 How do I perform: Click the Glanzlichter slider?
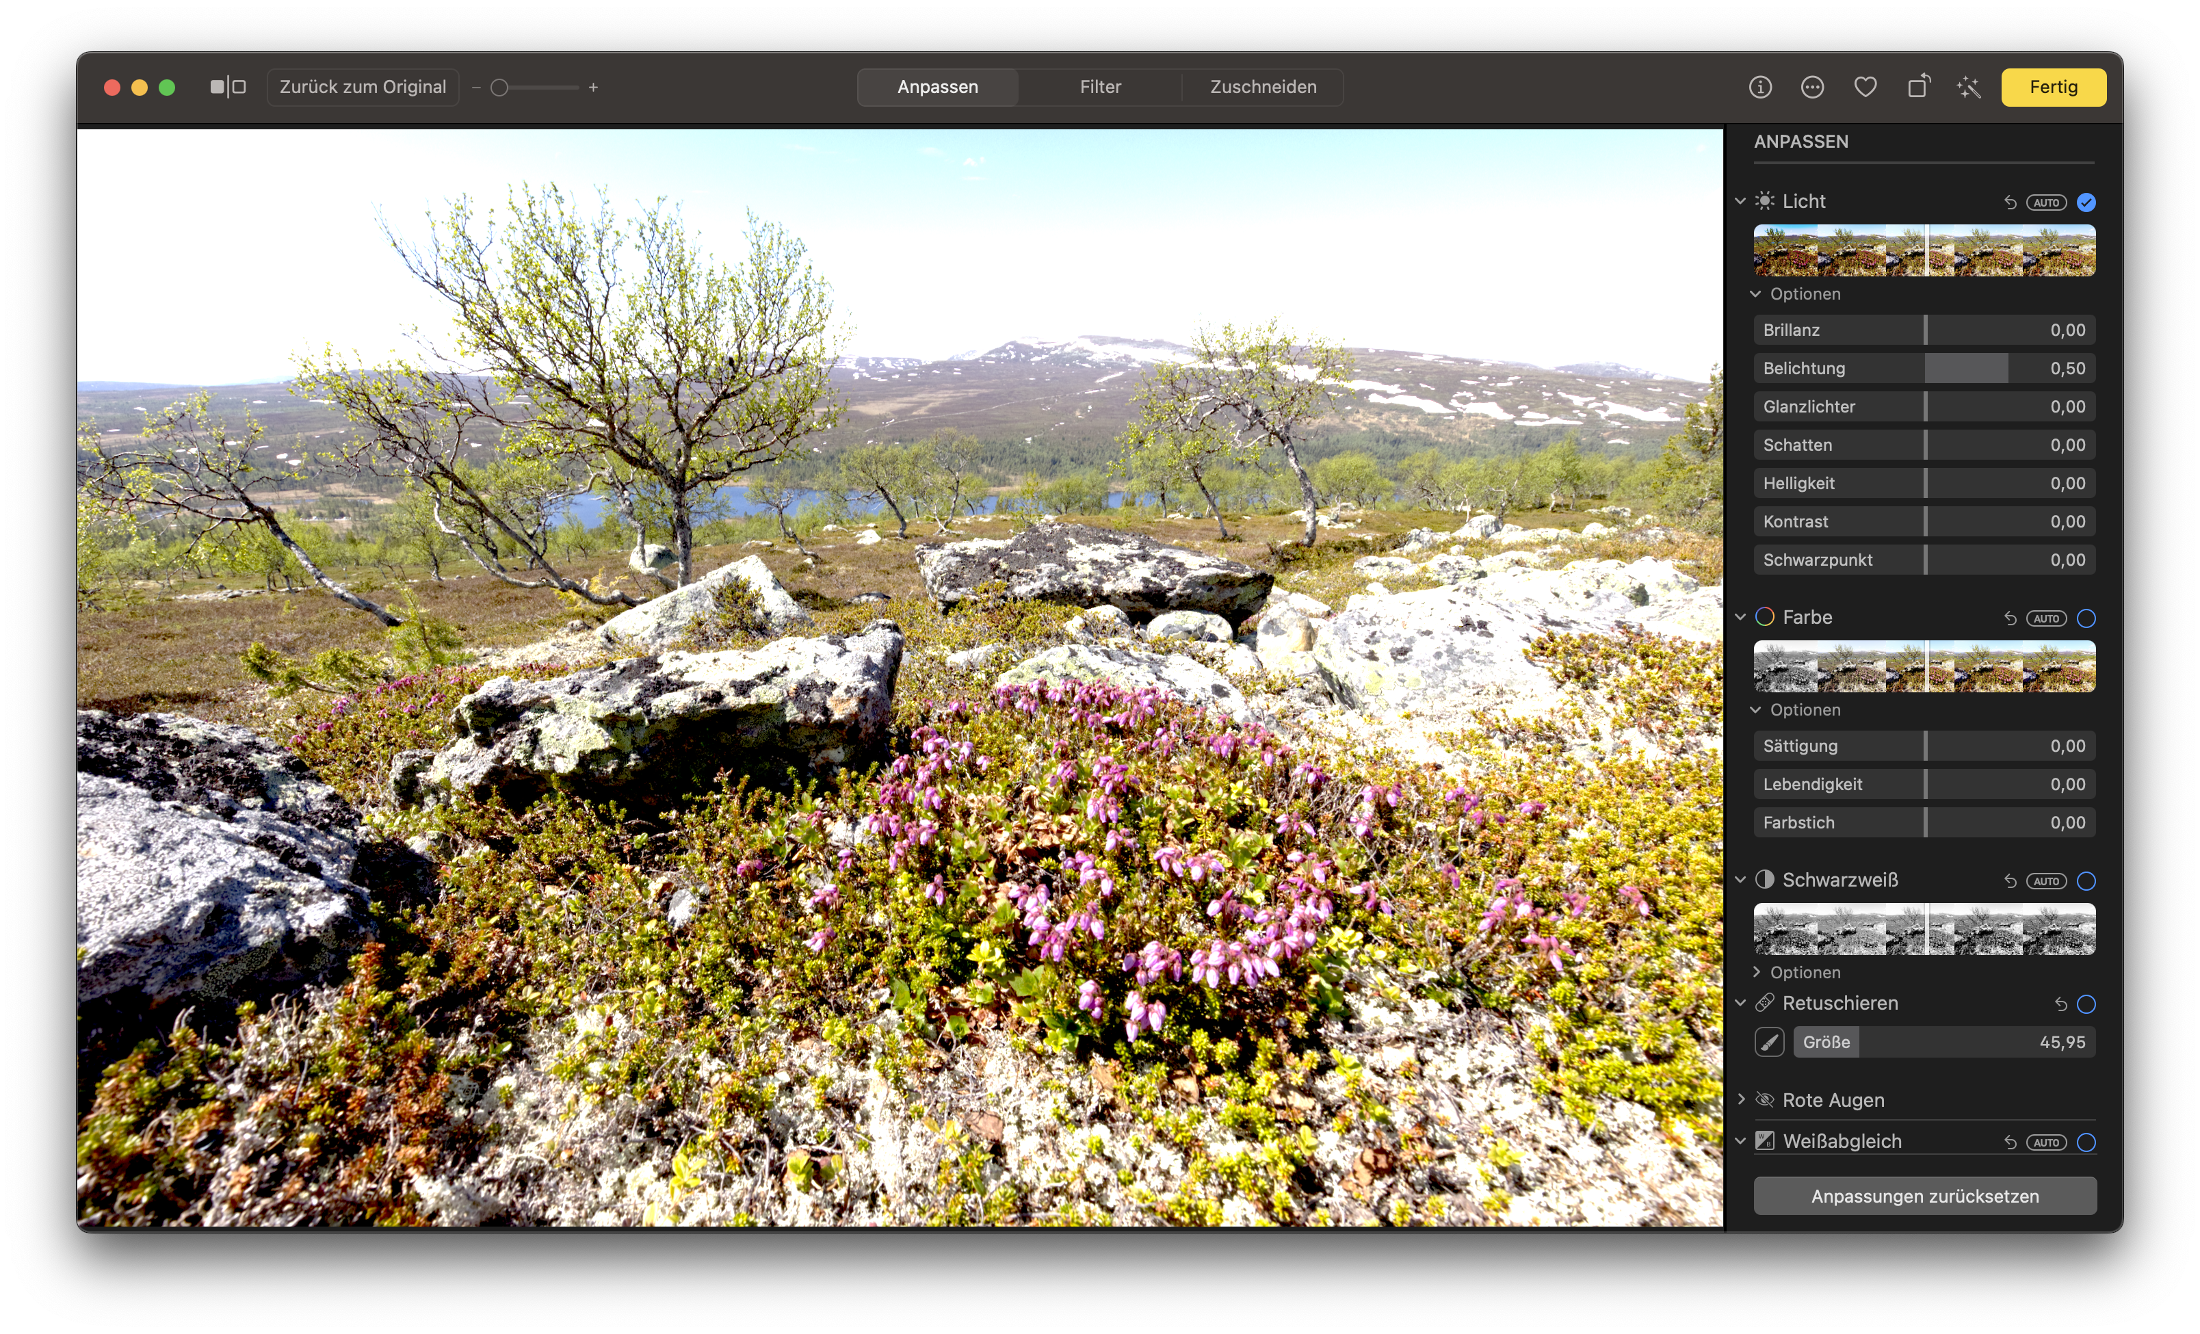(x=1924, y=406)
